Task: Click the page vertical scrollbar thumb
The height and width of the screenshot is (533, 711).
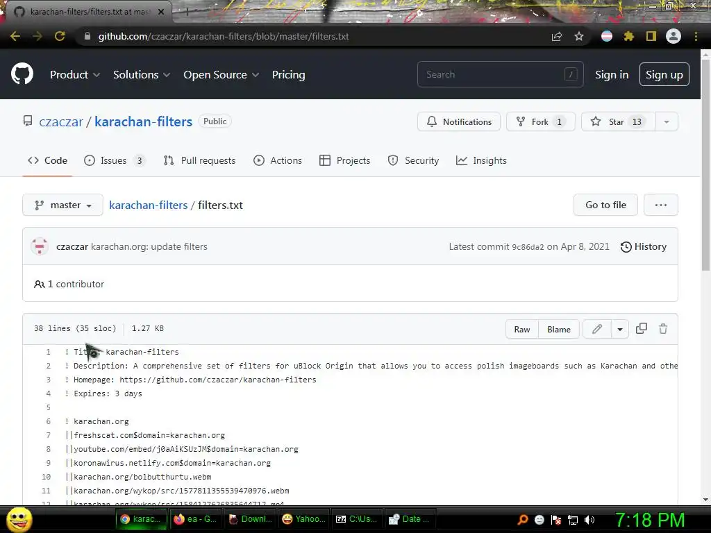Action: point(705,165)
